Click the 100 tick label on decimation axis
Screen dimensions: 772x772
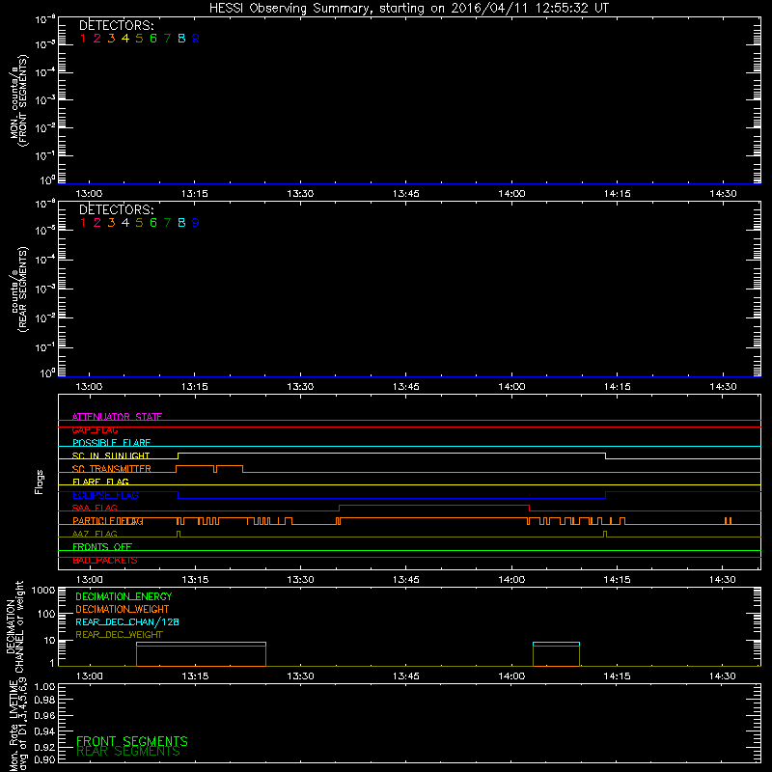[x=46, y=614]
